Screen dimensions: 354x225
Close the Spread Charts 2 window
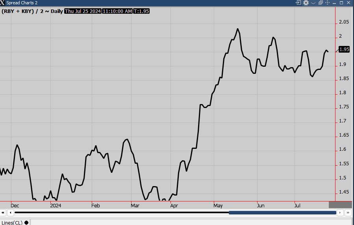[348, 3]
